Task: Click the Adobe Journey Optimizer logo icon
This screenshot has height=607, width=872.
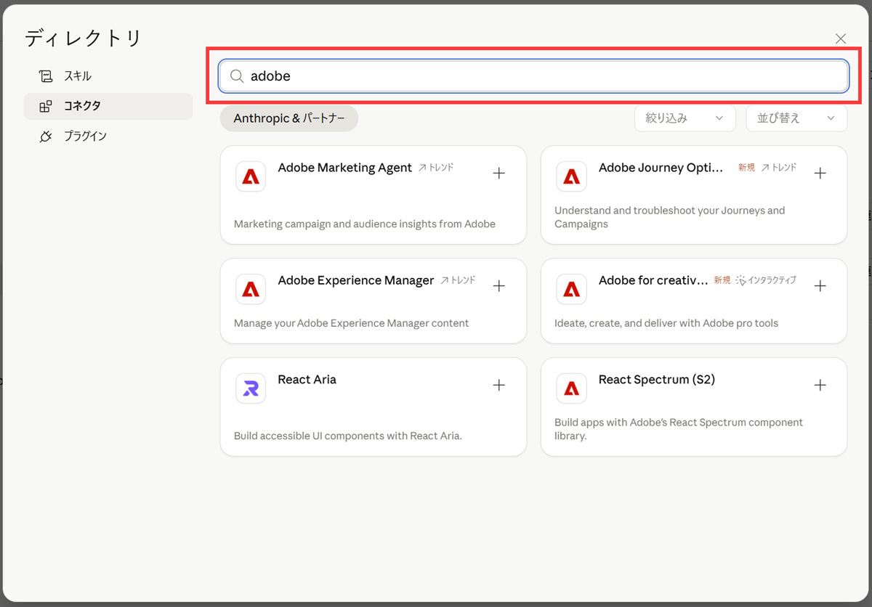Action: click(571, 176)
